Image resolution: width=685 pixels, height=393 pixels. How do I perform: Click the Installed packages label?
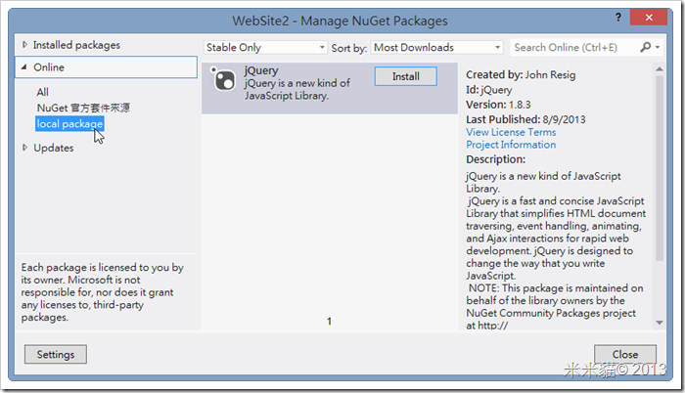(x=76, y=45)
